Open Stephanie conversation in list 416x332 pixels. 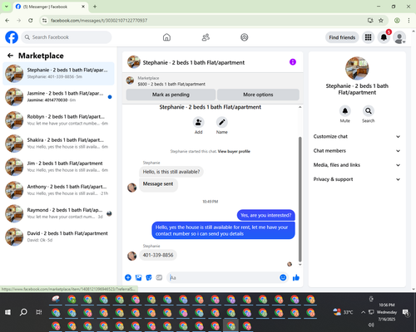(58, 74)
